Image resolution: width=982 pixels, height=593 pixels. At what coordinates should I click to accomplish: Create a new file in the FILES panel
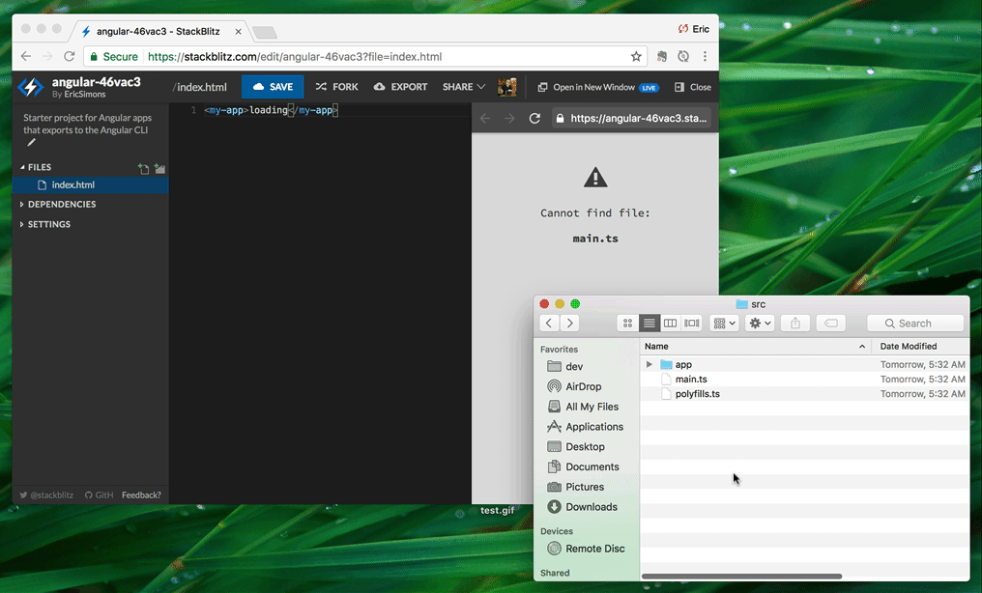tap(143, 167)
